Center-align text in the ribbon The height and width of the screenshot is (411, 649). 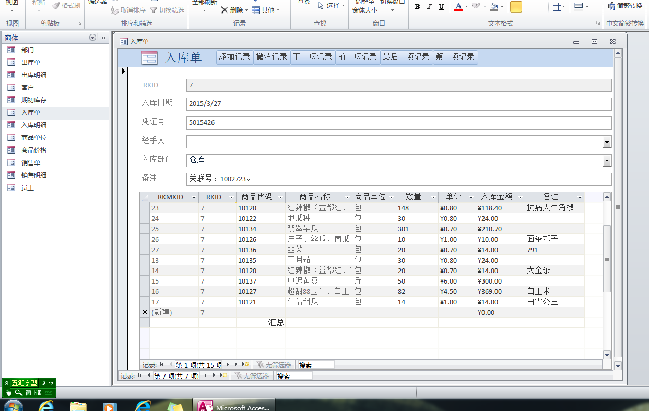pos(528,7)
